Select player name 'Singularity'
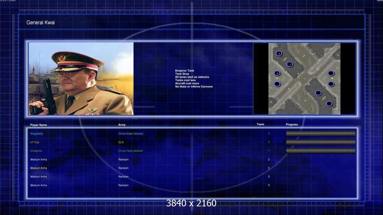Screen dimensions: 383x215 coord(37,134)
